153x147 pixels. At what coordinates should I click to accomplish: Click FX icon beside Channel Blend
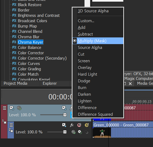(x=14, y=31)
